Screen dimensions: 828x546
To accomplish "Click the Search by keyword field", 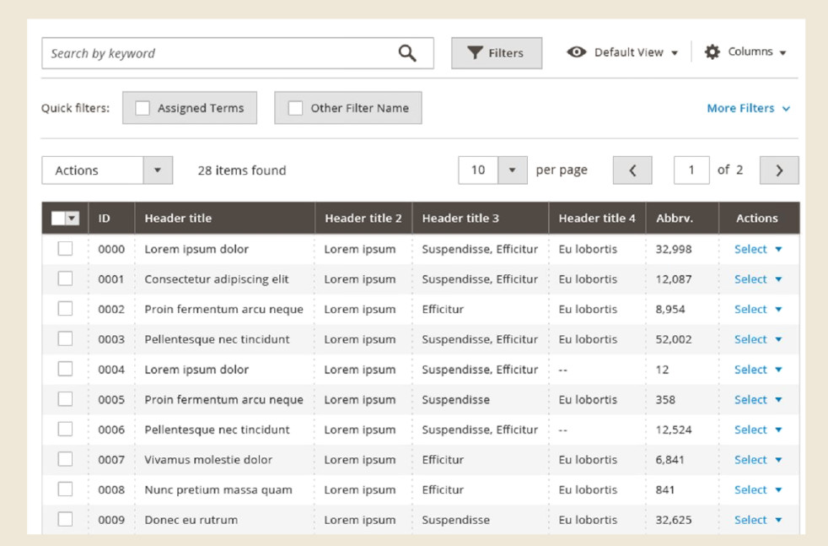I will 238,53.
